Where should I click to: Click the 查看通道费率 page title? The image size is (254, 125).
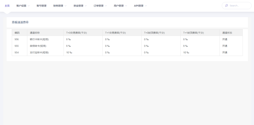[x=20, y=22]
